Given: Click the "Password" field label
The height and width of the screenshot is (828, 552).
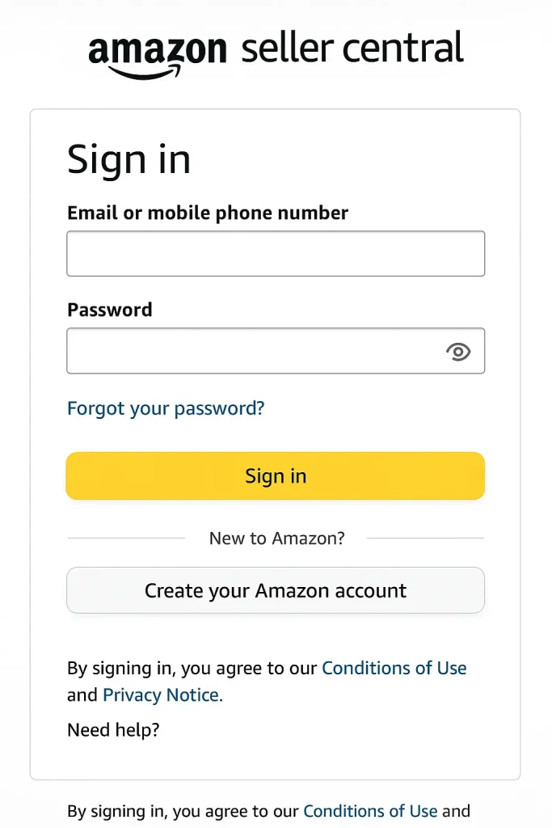Looking at the screenshot, I should 110,310.
